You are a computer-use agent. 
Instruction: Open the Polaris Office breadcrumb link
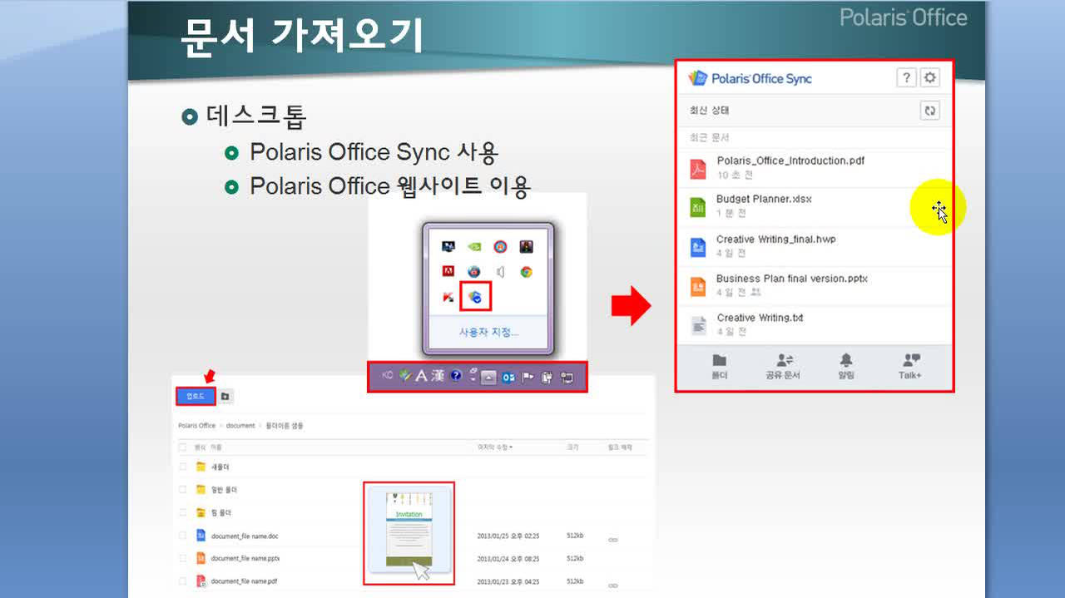pyautogui.click(x=196, y=425)
